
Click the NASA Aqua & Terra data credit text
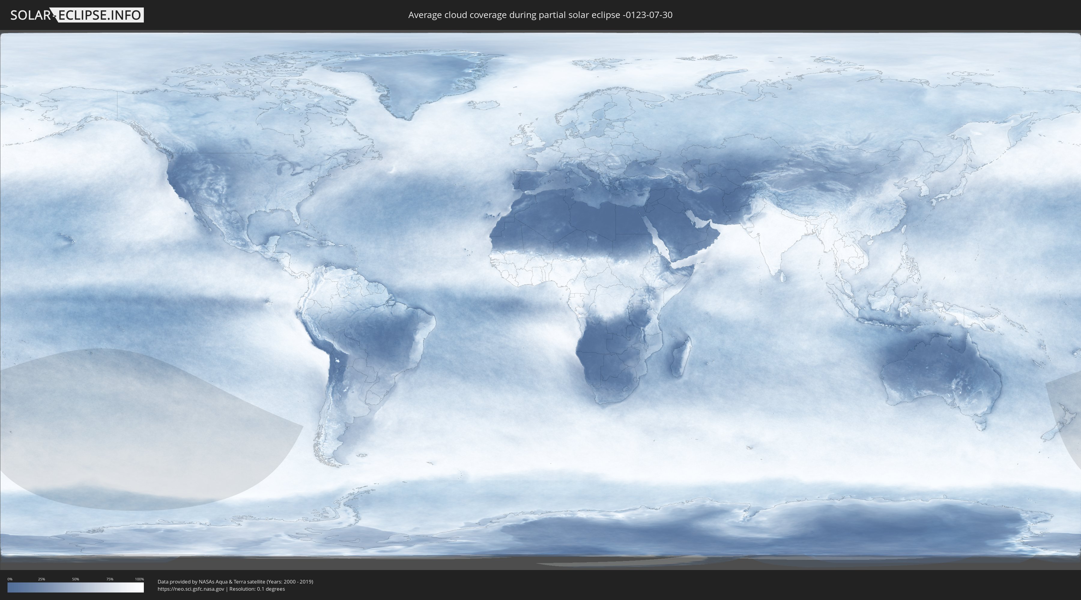pyautogui.click(x=235, y=582)
